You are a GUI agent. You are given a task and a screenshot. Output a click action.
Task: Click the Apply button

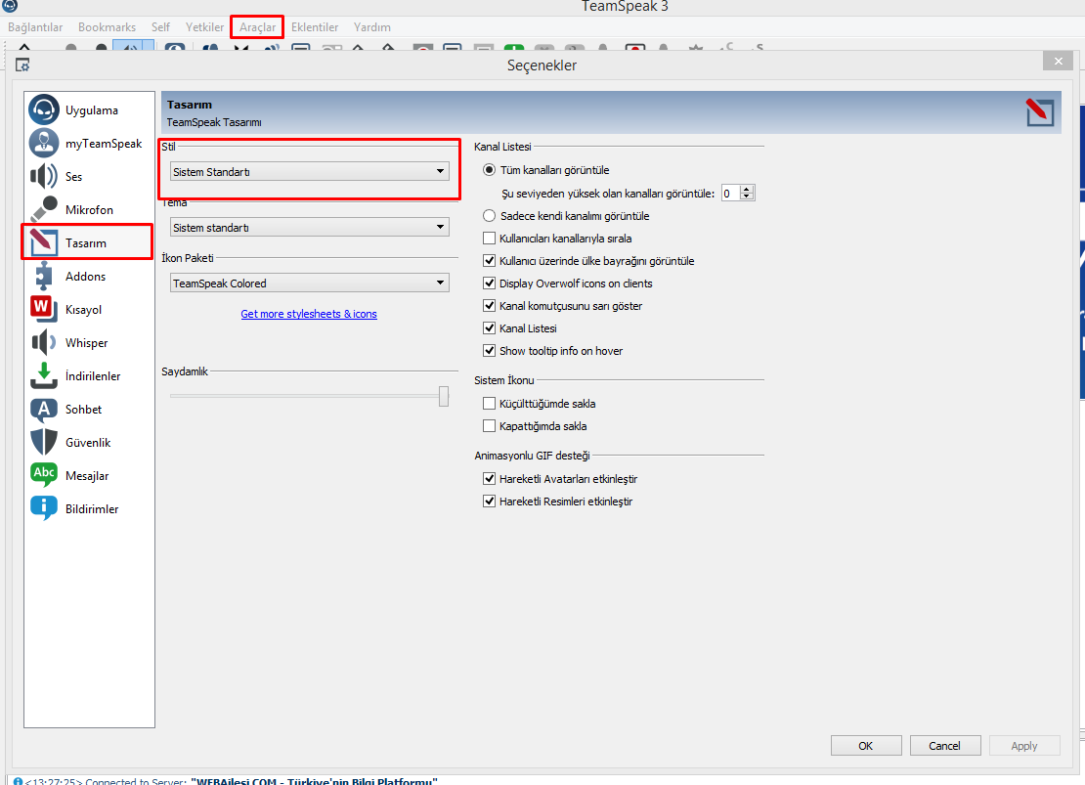[x=1024, y=746]
